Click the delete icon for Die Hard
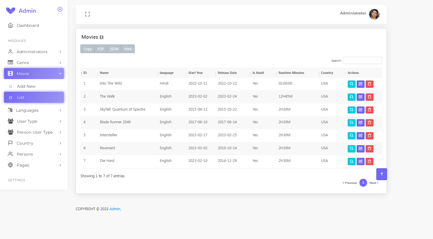The image size is (433, 239). (x=369, y=161)
